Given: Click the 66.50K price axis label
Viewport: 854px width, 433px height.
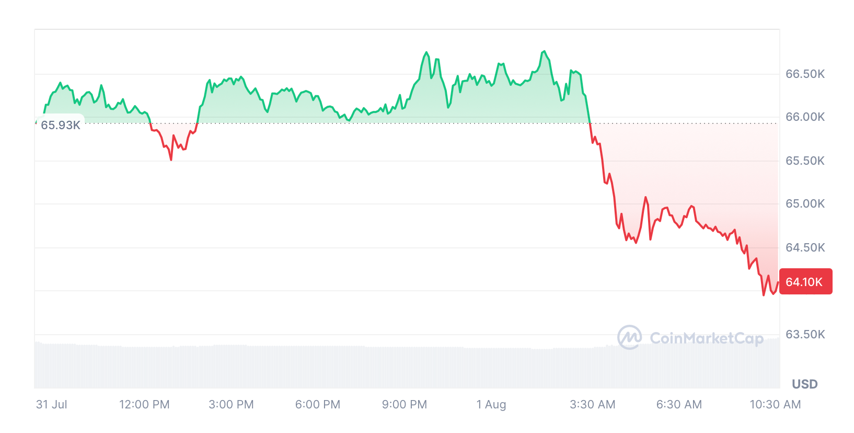Looking at the screenshot, I should [x=805, y=74].
